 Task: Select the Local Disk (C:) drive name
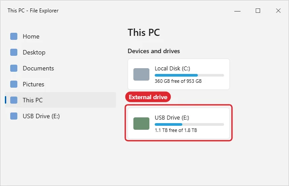click(x=173, y=69)
